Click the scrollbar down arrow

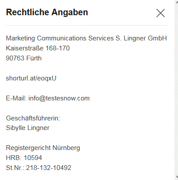click(x=177, y=177)
